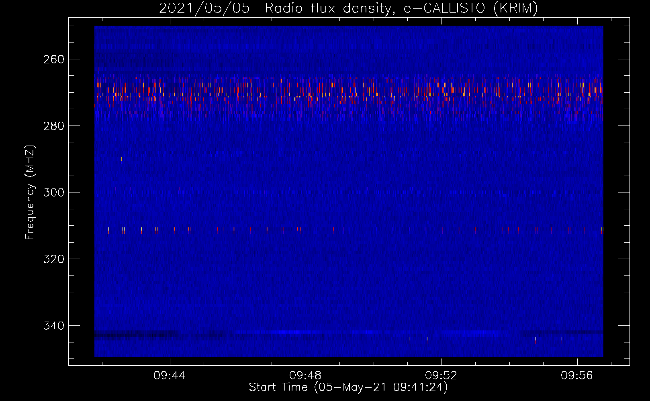Click the 09:52 time tick label
This screenshot has height=401, width=650.
[441, 375]
